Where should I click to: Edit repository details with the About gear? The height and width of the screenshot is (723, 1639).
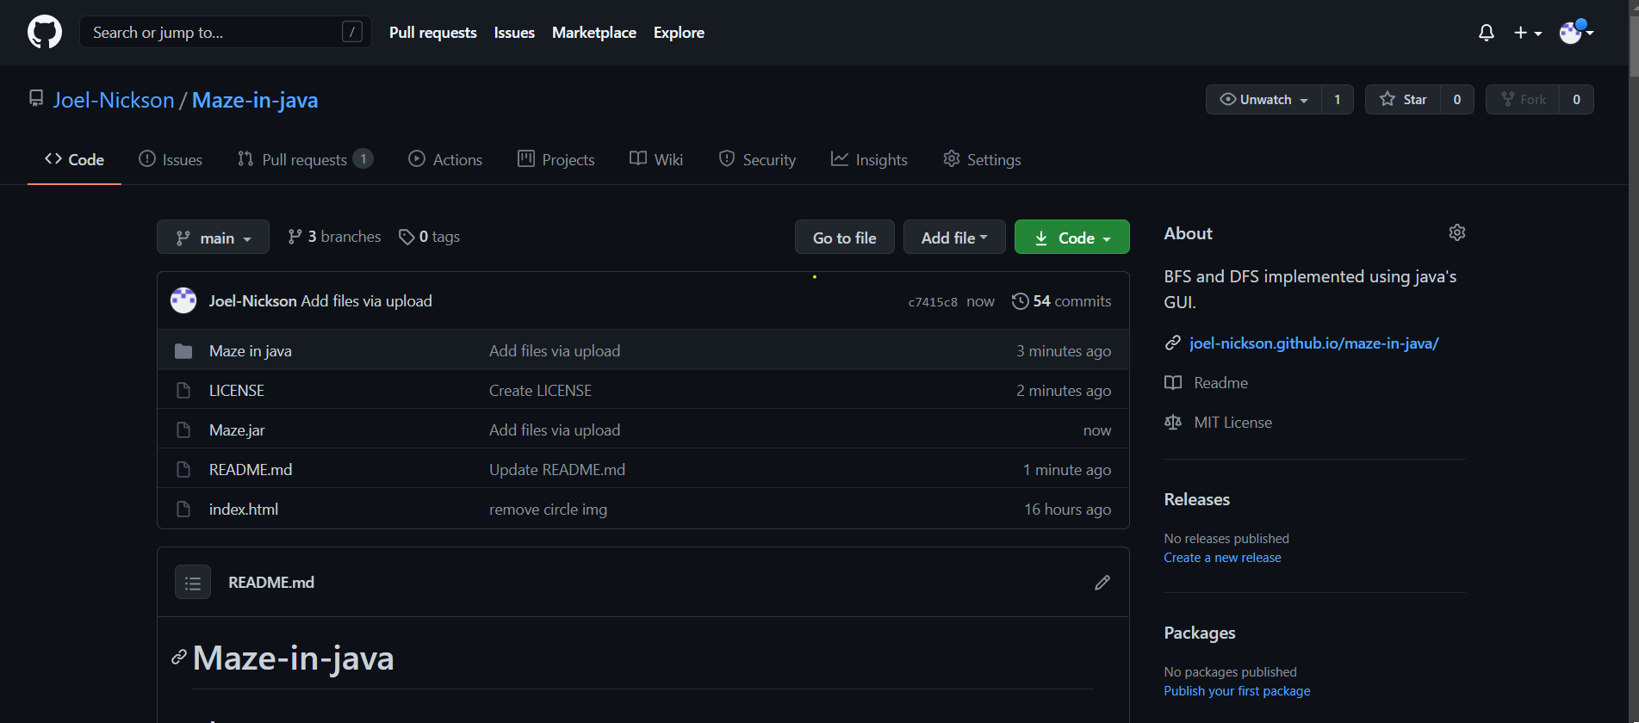coord(1457,232)
